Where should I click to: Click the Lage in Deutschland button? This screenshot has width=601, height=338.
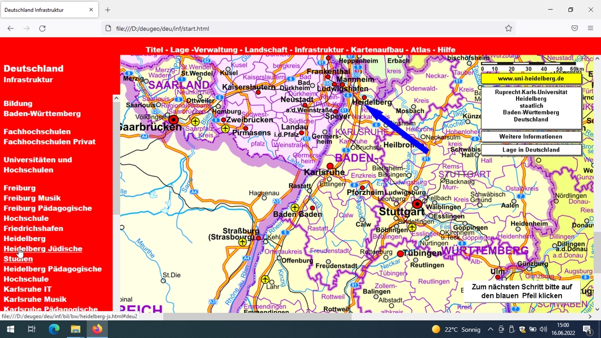click(531, 149)
